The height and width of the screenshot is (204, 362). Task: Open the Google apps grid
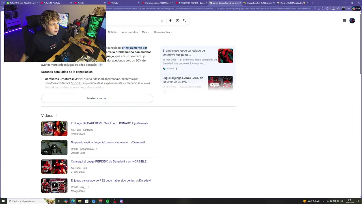tap(344, 20)
